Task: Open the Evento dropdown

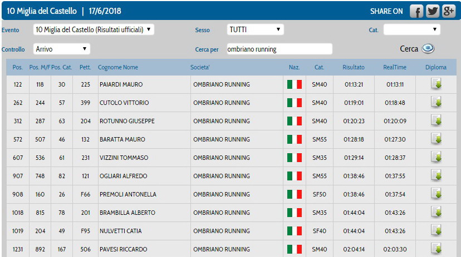Action: point(94,29)
